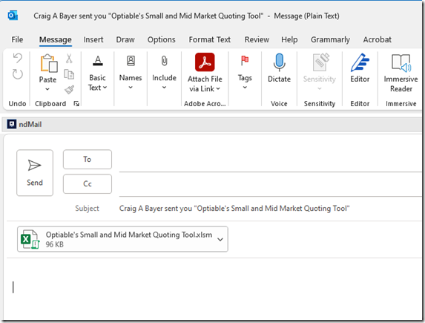Click the Paste clipboard icon

[x=48, y=63]
